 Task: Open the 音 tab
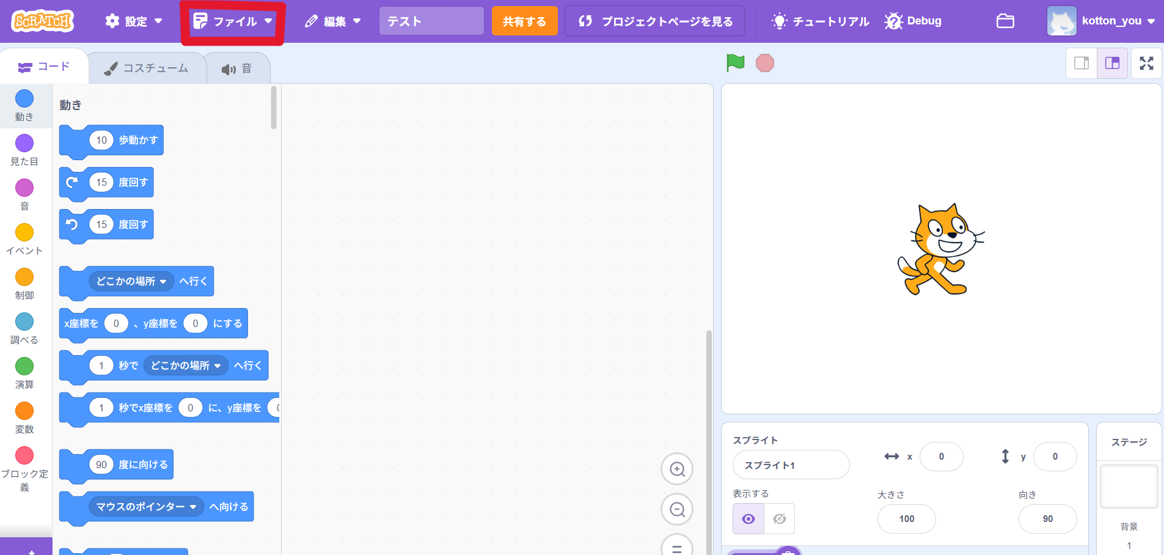(237, 69)
